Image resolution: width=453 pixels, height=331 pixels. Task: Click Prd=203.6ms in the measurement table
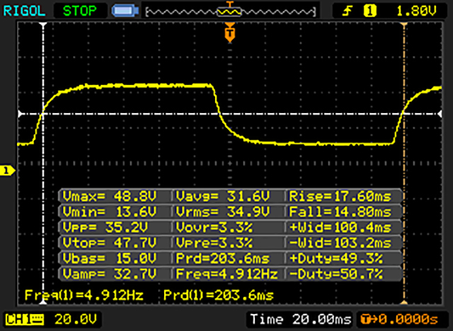click(x=223, y=258)
